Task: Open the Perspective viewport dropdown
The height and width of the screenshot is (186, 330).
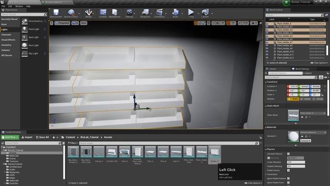Action: 62,23
